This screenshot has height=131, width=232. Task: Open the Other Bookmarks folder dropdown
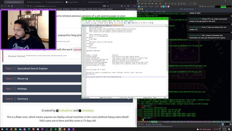pos(131,9)
